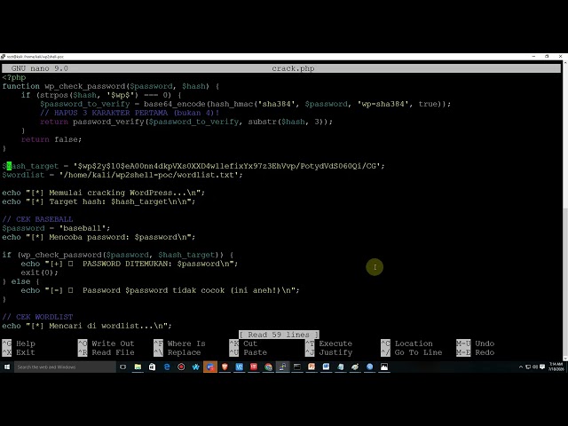
Task: Click the $hash_target assignment line
Action: coord(193,166)
